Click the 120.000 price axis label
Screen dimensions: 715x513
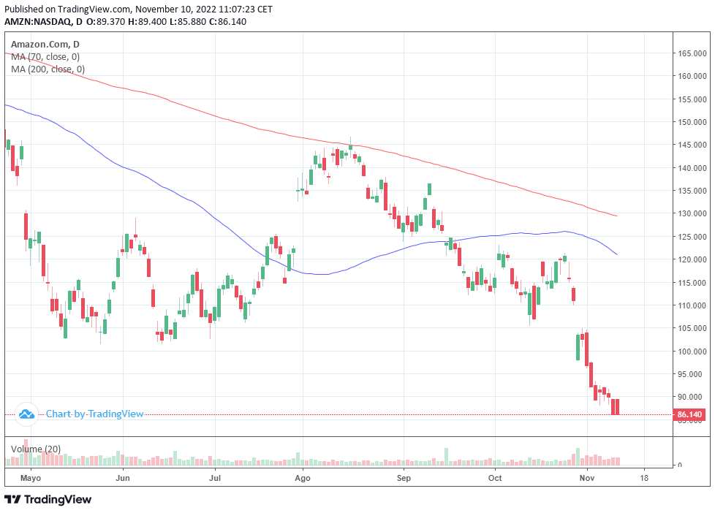(692, 259)
